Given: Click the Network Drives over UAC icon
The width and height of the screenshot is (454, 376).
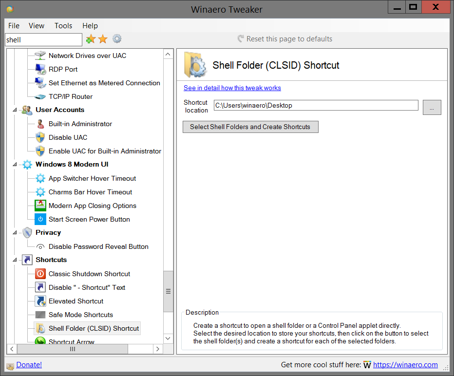Looking at the screenshot, I should 40,56.
